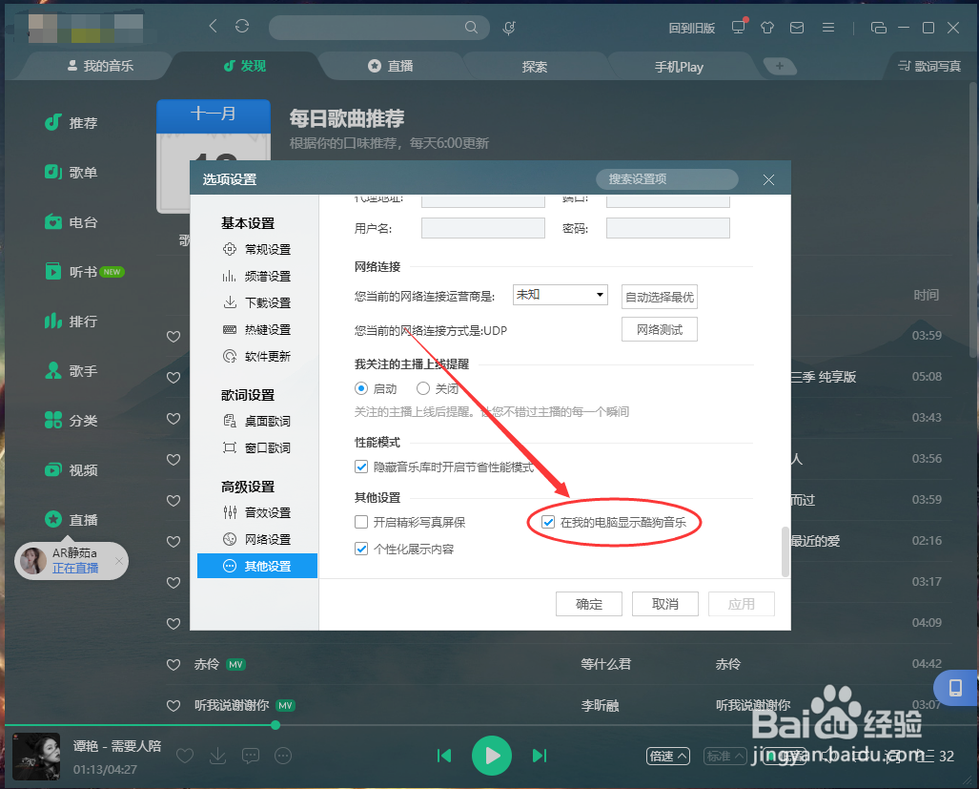Screen dimensions: 979x789
Task: Open 频谱设置 in settings sidebar
Action: click(x=256, y=276)
